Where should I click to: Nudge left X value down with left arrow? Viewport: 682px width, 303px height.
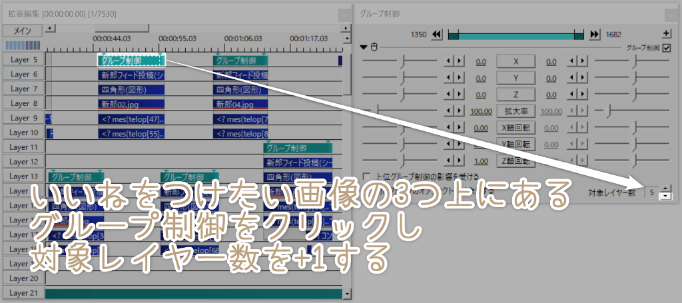[x=448, y=62]
